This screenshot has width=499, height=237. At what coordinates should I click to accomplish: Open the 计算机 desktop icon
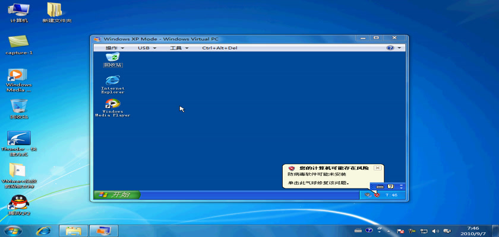(18, 9)
